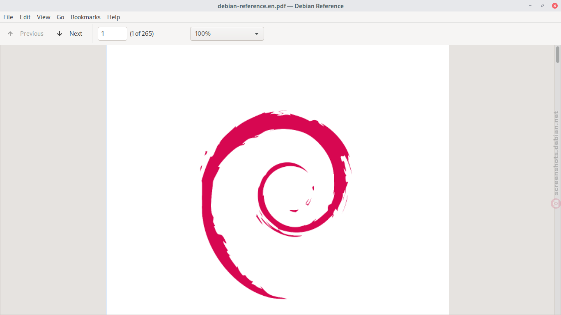Click the (1 of 265) page count text

coord(142,34)
